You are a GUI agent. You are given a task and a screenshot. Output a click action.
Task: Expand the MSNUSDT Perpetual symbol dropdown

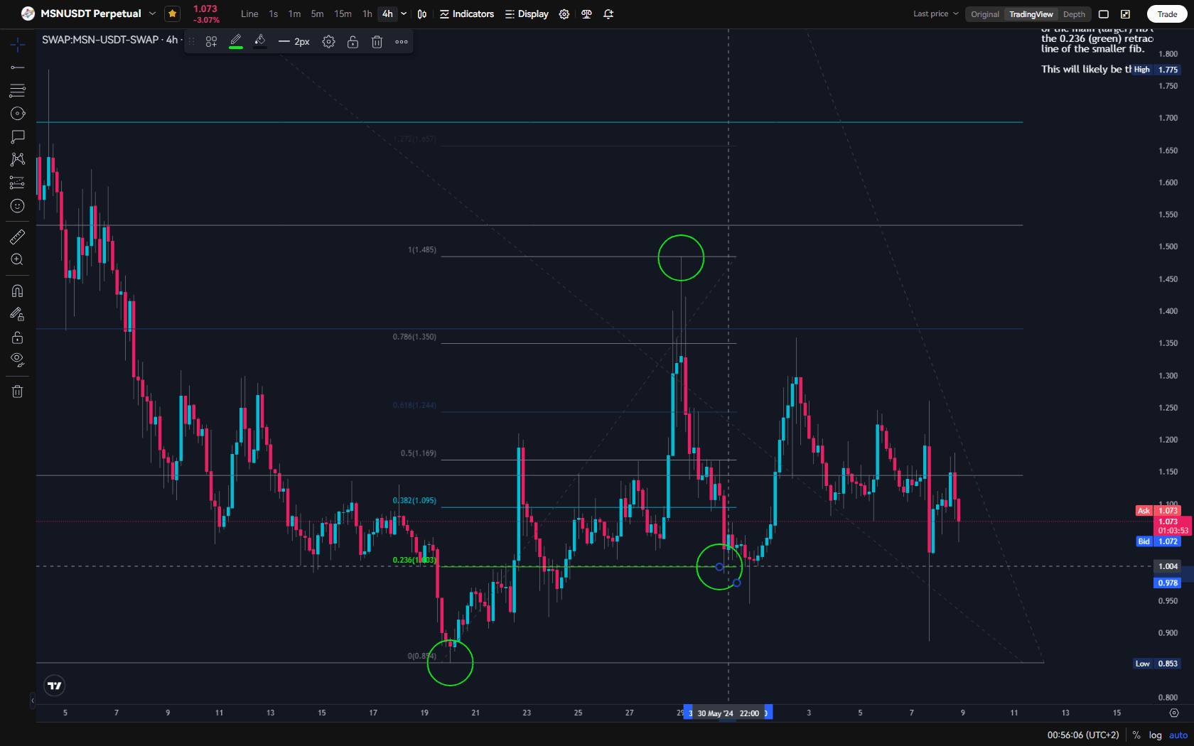152,13
